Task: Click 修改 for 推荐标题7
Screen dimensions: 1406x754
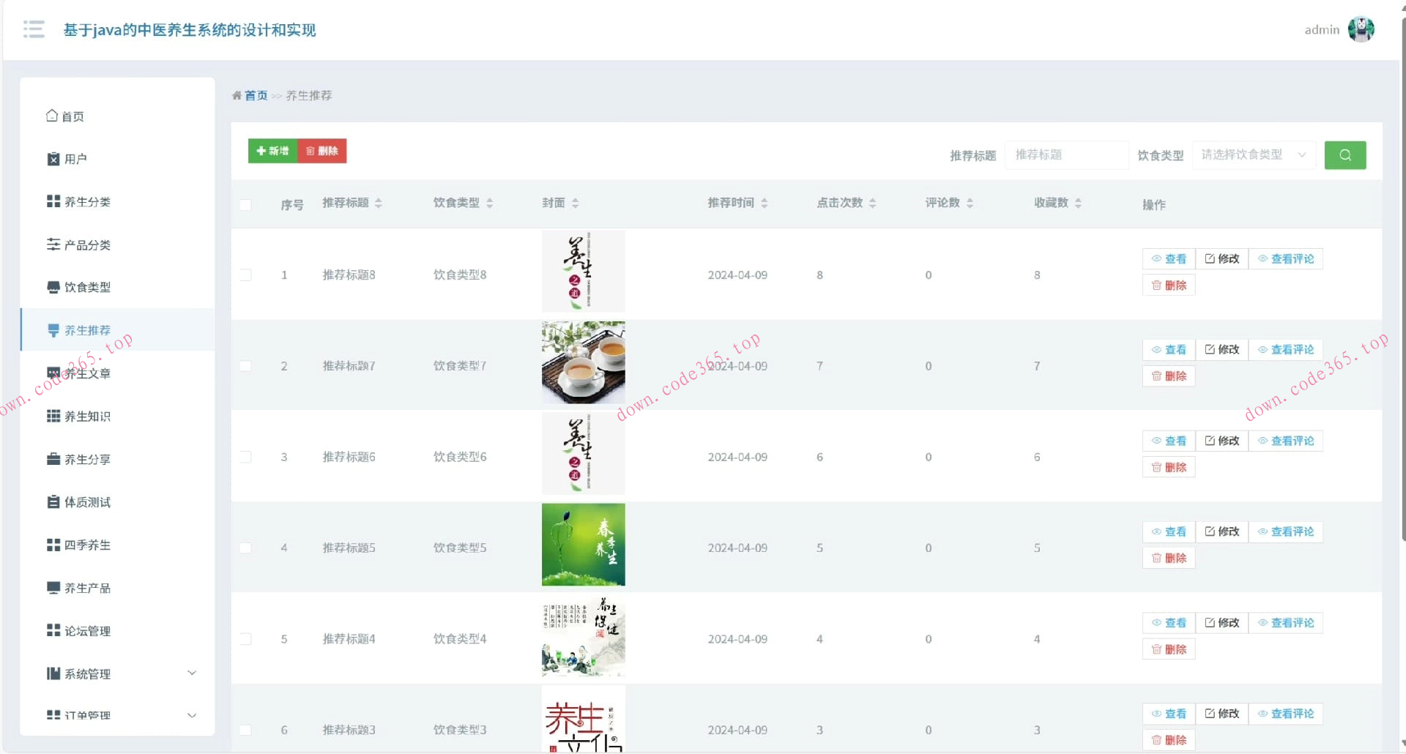Action: [1222, 349]
